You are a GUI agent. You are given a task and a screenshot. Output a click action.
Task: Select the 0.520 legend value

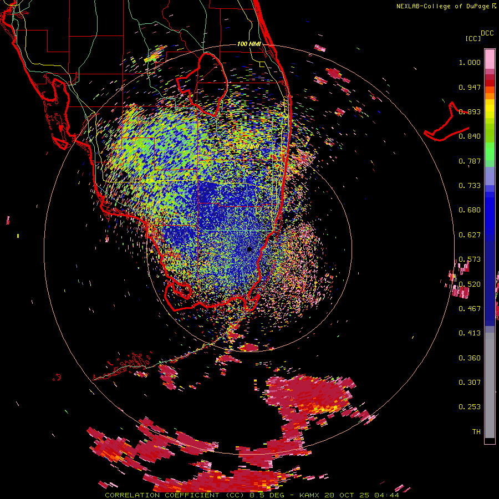[470, 284]
